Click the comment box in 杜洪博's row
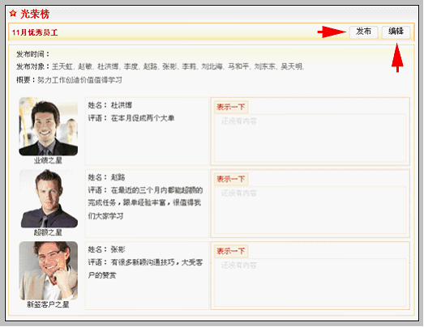The width and height of the screenshot is (424, 327). (310, 138)
